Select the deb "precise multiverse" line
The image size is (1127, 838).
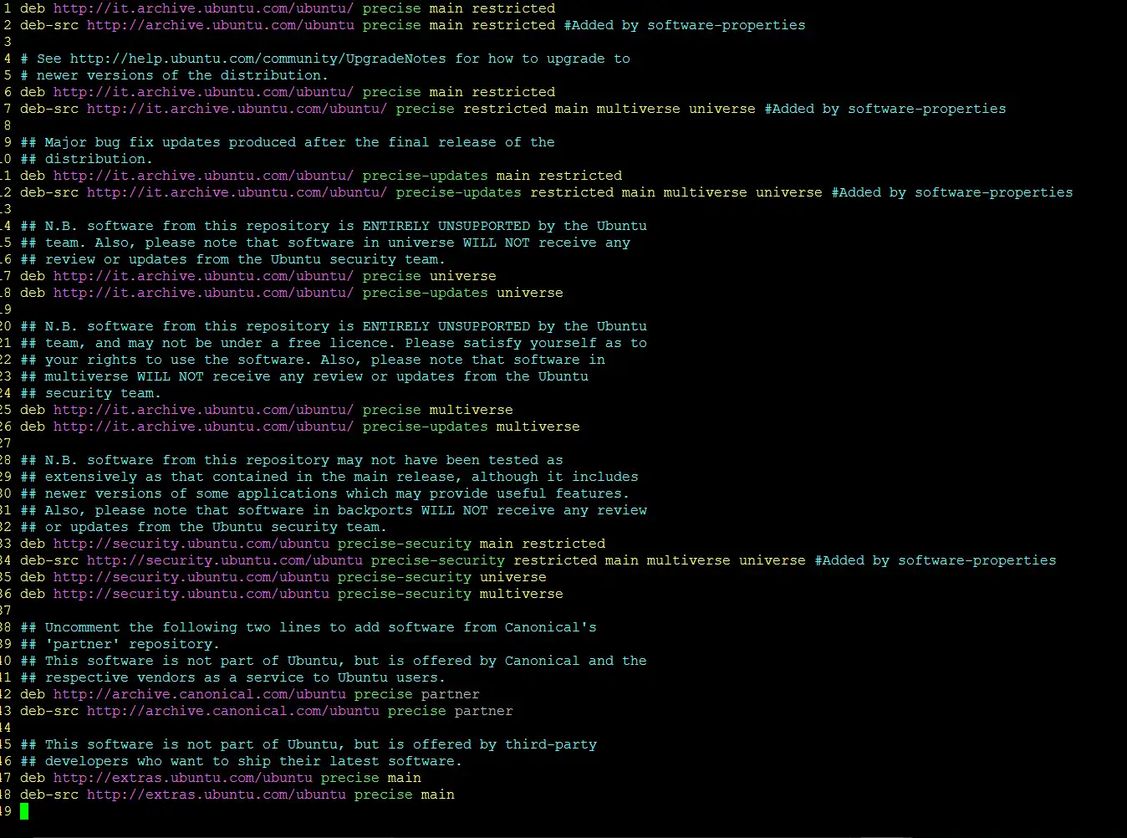(267, 410)
